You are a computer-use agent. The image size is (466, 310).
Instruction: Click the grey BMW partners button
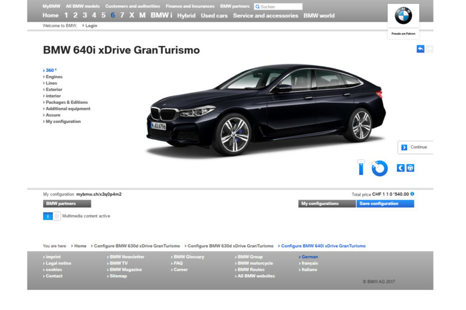tap(67, 203)
